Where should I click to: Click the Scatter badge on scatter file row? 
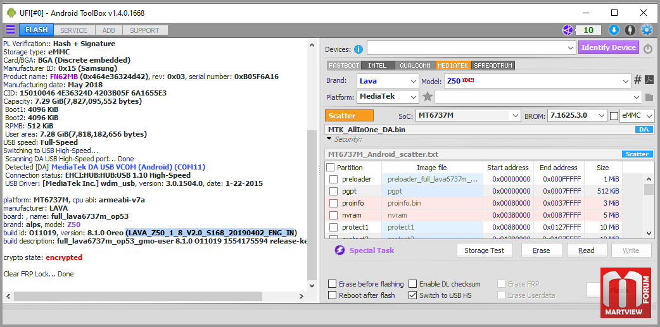(637, 154)
